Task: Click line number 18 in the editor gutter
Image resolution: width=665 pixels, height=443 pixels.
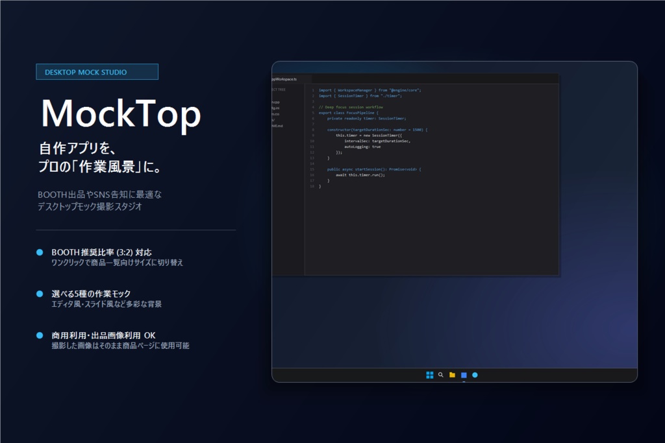Action: pyautogui.click(x=312, y=186)
